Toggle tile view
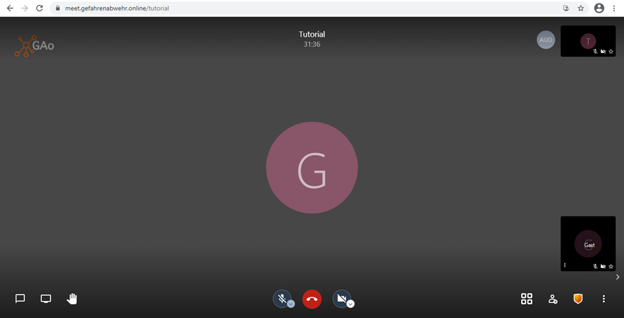The width and height of the screenshot is (624, 318). (x=526, y=298)
